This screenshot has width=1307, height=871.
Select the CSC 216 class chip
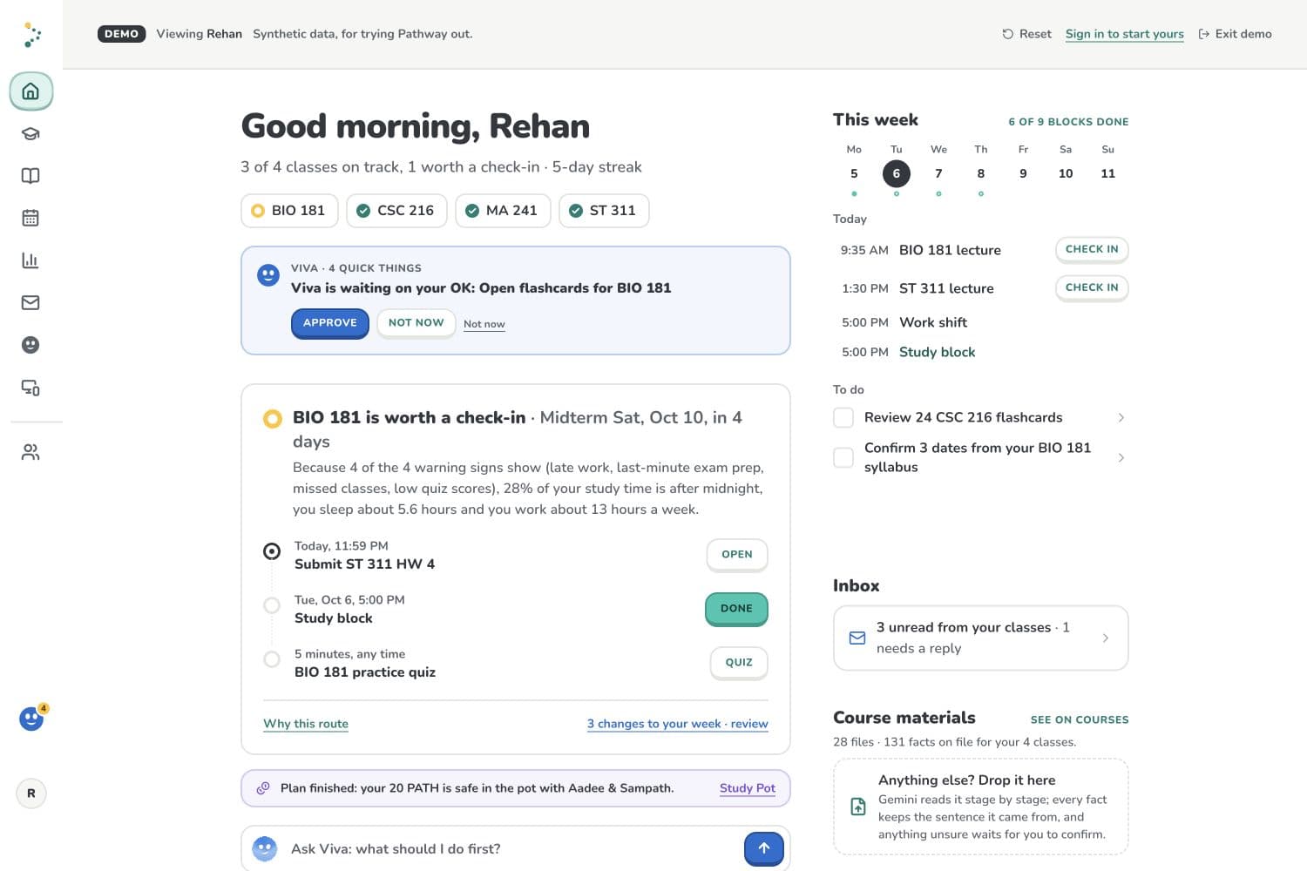click(396, 211)
